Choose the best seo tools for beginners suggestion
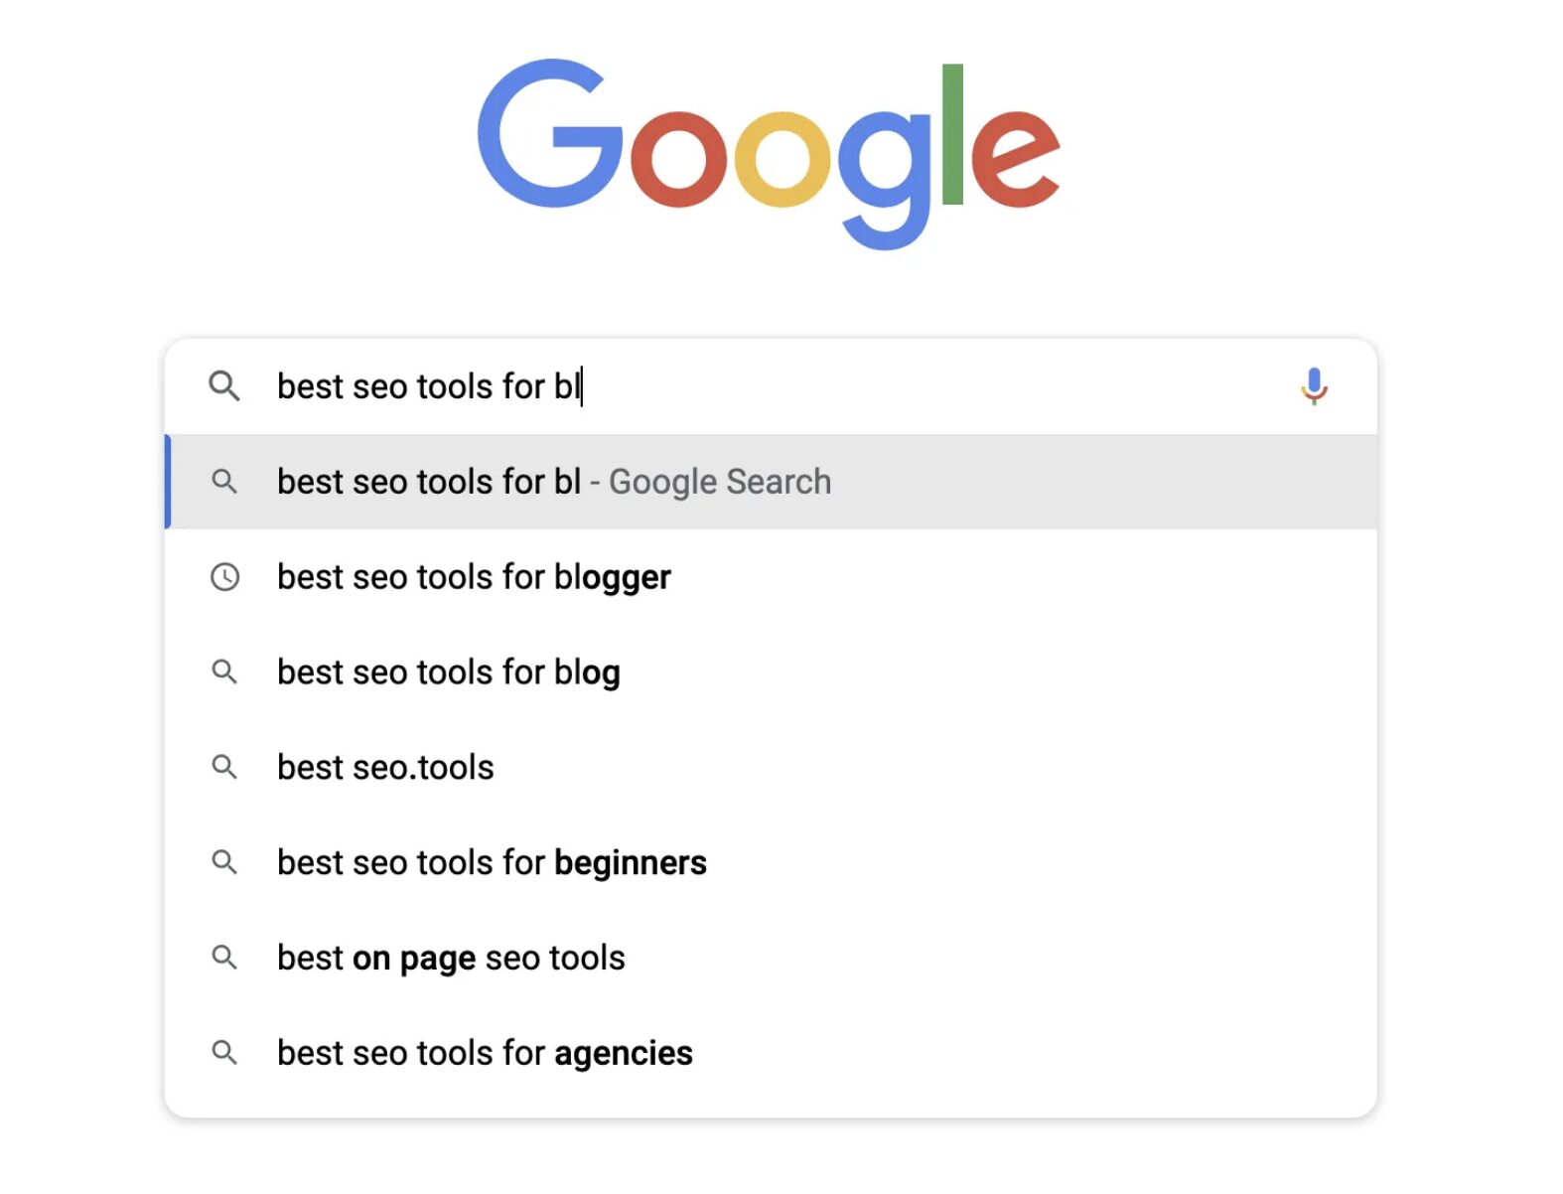Screen dimensions: 1563x1194 491,862
